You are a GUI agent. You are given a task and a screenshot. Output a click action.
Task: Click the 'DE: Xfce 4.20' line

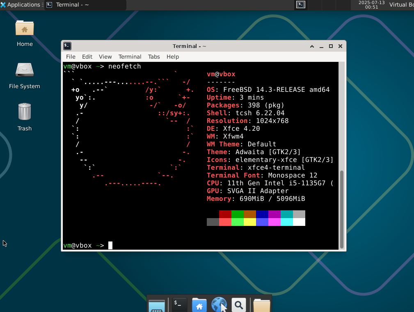point(233,128)
